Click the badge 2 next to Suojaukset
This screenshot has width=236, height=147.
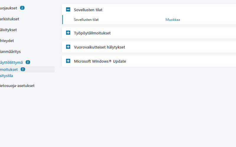[22, 8]
